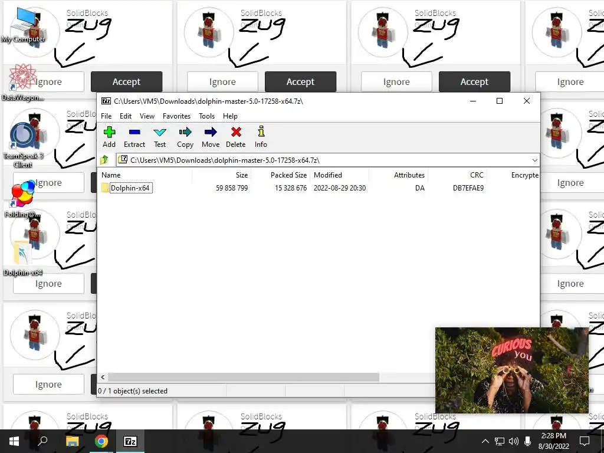Click the DA attributes cell
The height and width of the screenshot is (453, 604).
click(x=420, y=188)
